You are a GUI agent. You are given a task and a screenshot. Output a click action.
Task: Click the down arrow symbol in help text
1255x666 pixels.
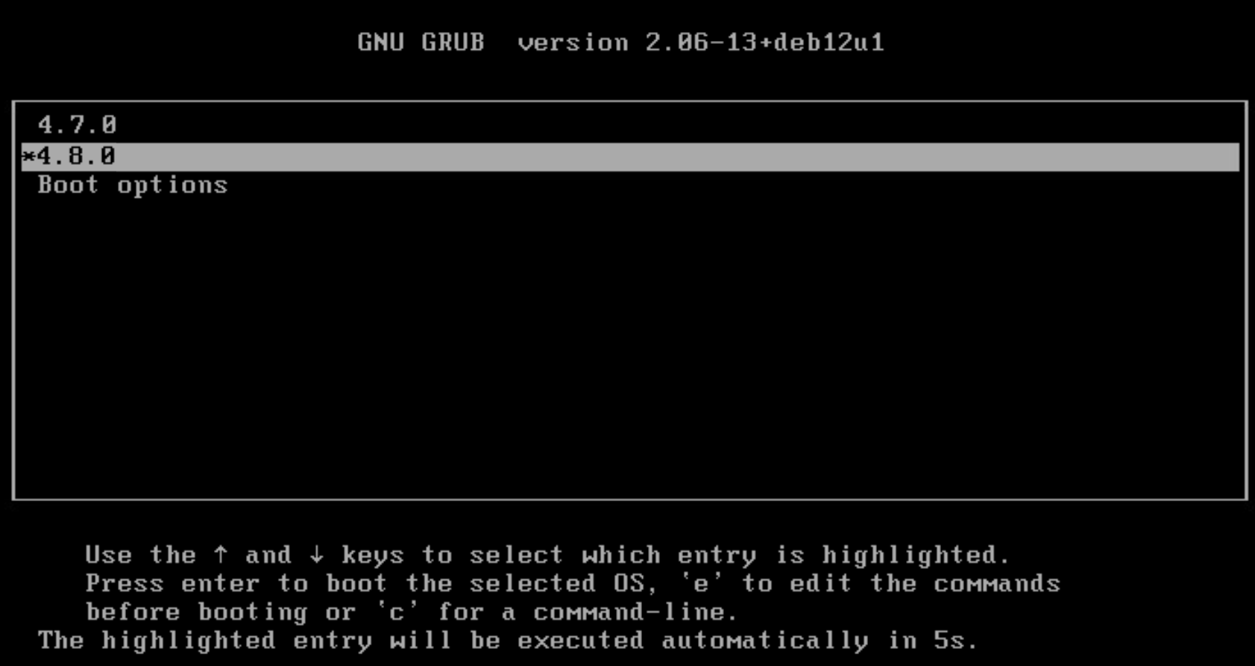pos(317,555)
